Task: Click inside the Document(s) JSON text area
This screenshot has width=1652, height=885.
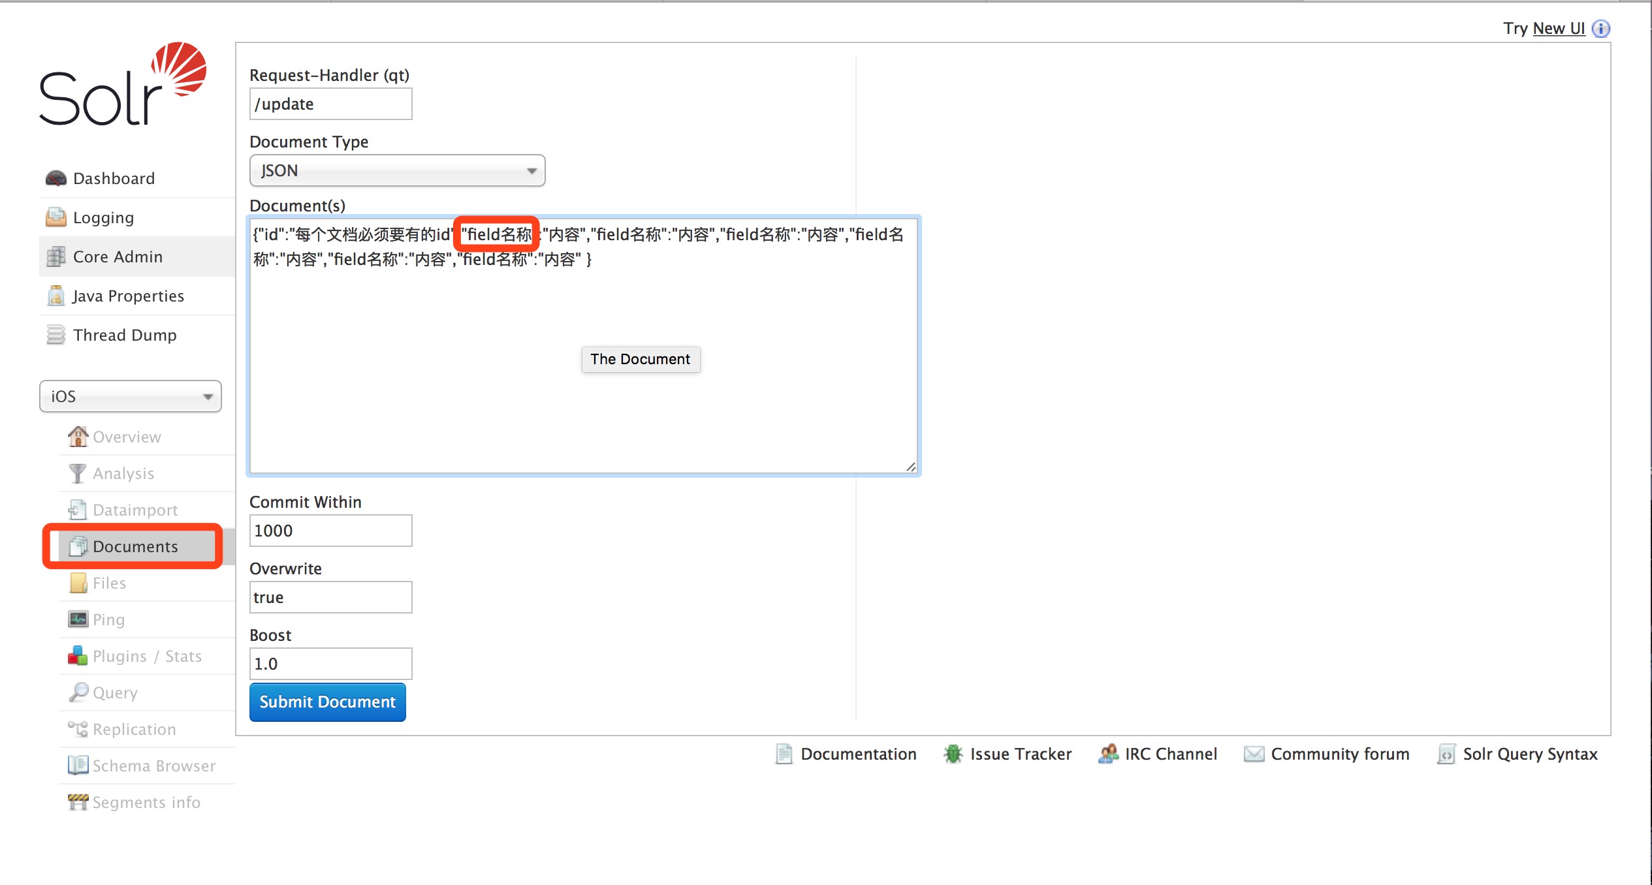Action: pyautogui.click(x=584, y=346)
